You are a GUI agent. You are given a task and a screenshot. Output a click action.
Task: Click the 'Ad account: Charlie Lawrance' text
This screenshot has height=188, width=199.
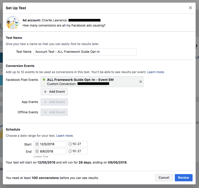(45, 20)
